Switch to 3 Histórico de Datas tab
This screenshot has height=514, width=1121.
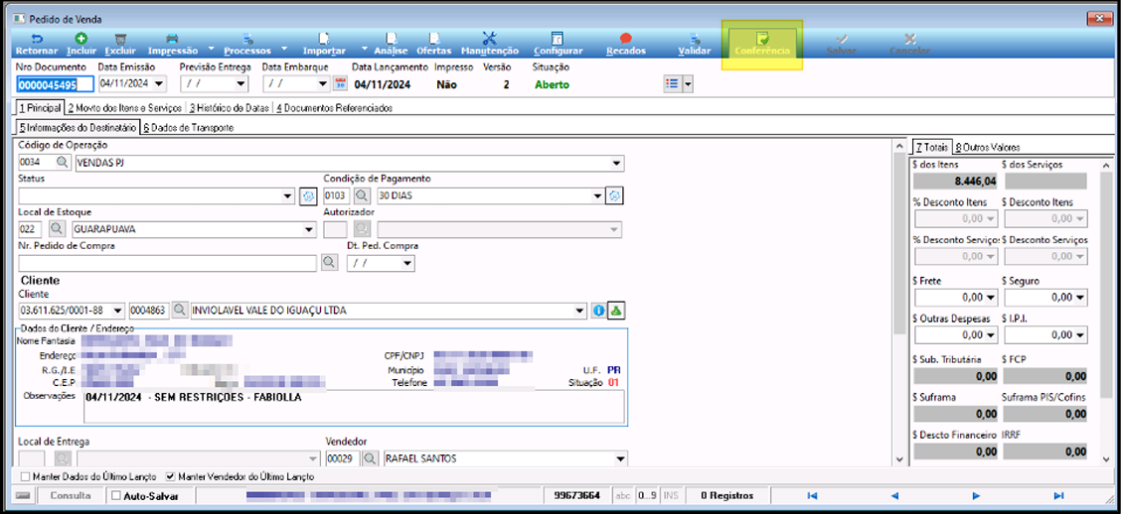coord(230,108)
